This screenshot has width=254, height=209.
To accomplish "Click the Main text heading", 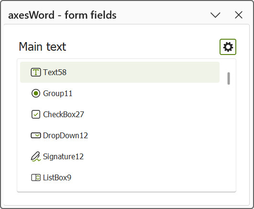I will (43, 47).
